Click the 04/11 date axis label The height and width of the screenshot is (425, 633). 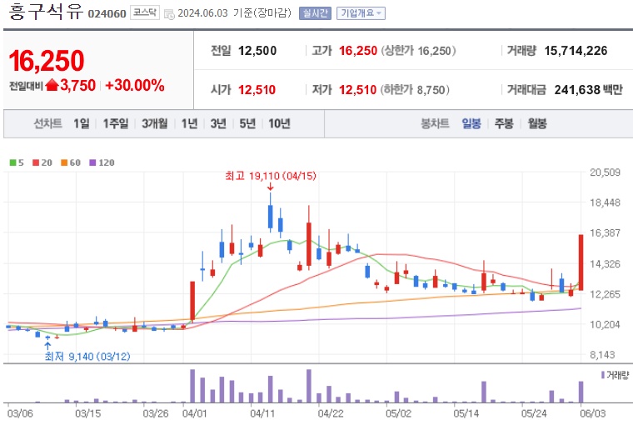[x=262, y=413]
